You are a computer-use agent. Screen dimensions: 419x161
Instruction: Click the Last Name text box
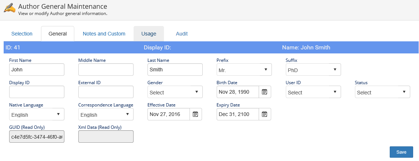coord(175,70)
